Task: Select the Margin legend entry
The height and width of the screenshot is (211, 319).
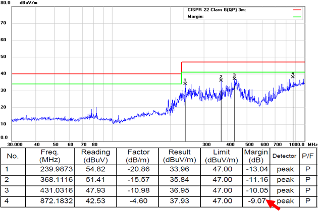Action: point(195,17)
